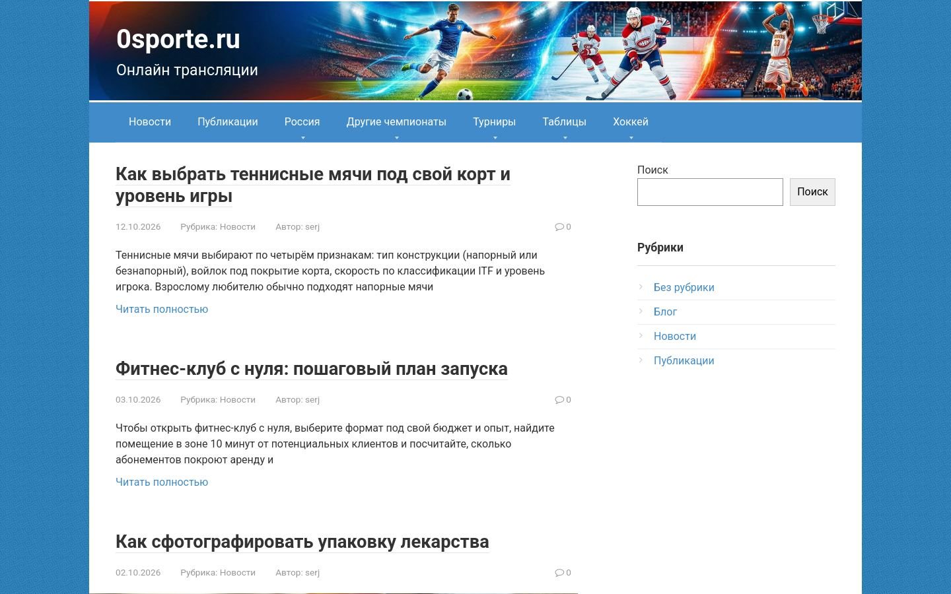Open the Новости menu item

click(150, 122)
